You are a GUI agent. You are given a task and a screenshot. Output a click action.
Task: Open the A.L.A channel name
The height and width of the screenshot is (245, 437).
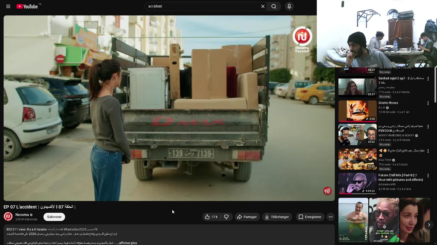click(x=382, y=108)
